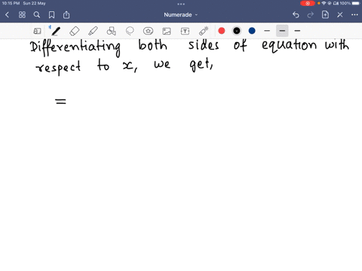Image resolution: width=362 pixels, height=271 pixels.
Task: Toggle the read-only mode icon
Action: 37,31
